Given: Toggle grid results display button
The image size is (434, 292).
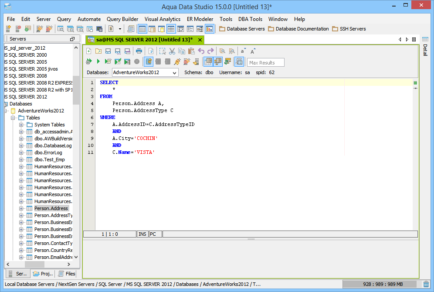Looking at the screenshot, I should point(208,61).
